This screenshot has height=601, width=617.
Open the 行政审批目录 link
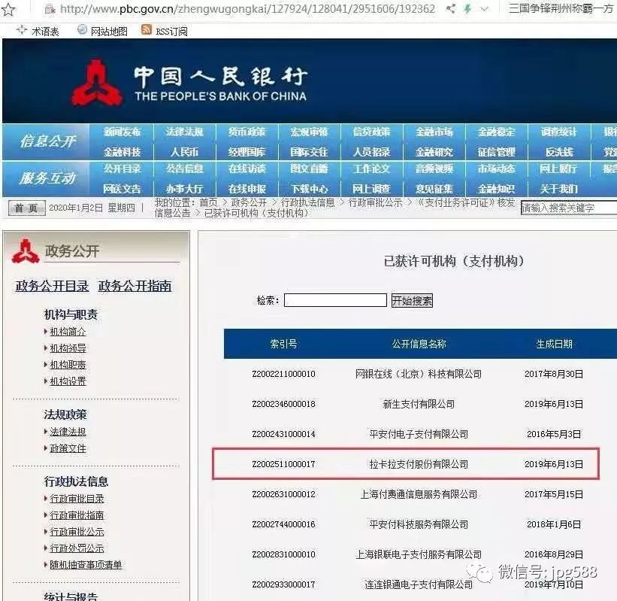[x=77, y=499]
